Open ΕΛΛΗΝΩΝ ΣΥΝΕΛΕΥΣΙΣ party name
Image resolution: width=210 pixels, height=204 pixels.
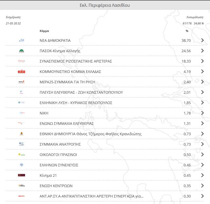(59, 165)
